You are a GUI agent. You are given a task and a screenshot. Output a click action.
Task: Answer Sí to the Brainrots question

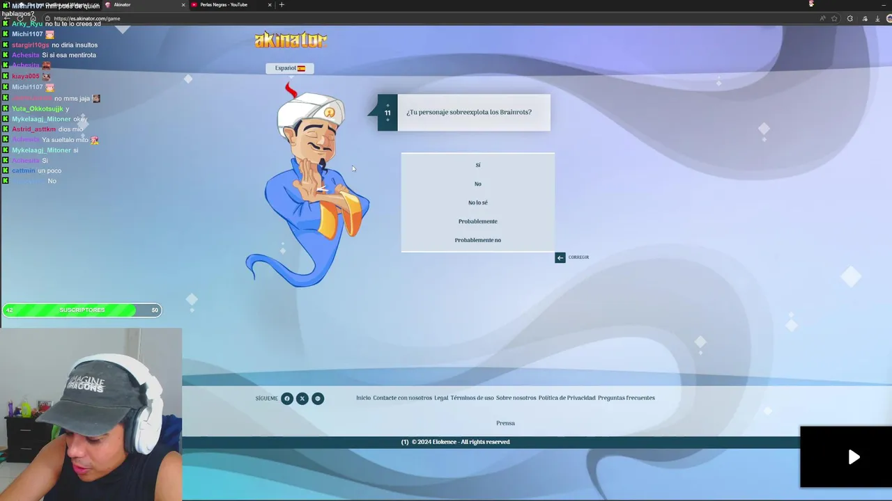tap(477, 165)
